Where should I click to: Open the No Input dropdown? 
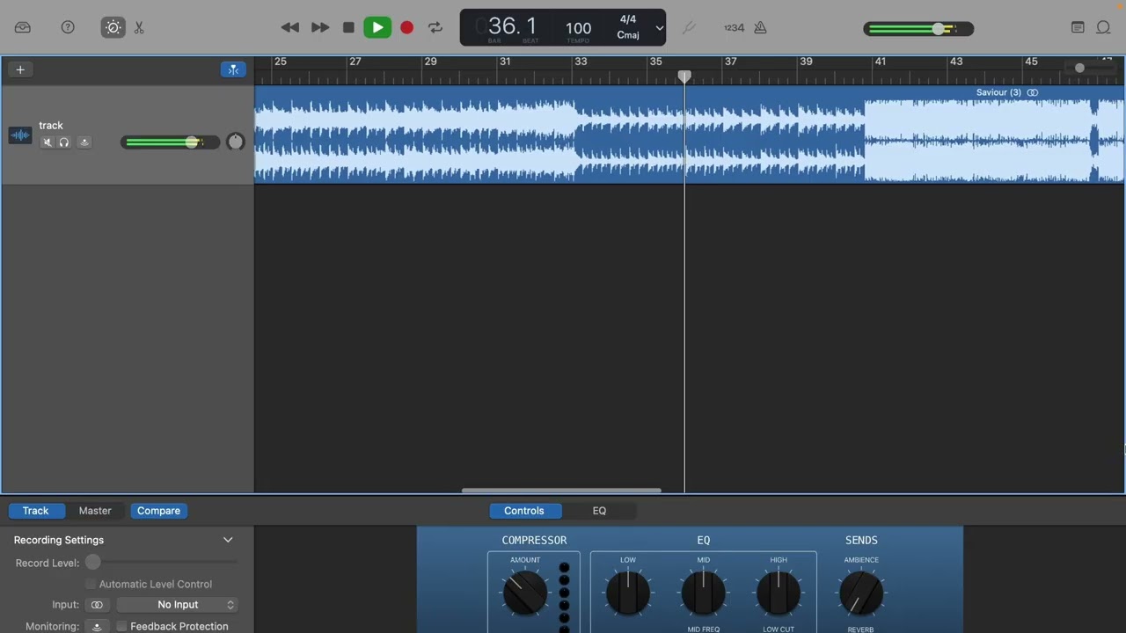(178, 605)
